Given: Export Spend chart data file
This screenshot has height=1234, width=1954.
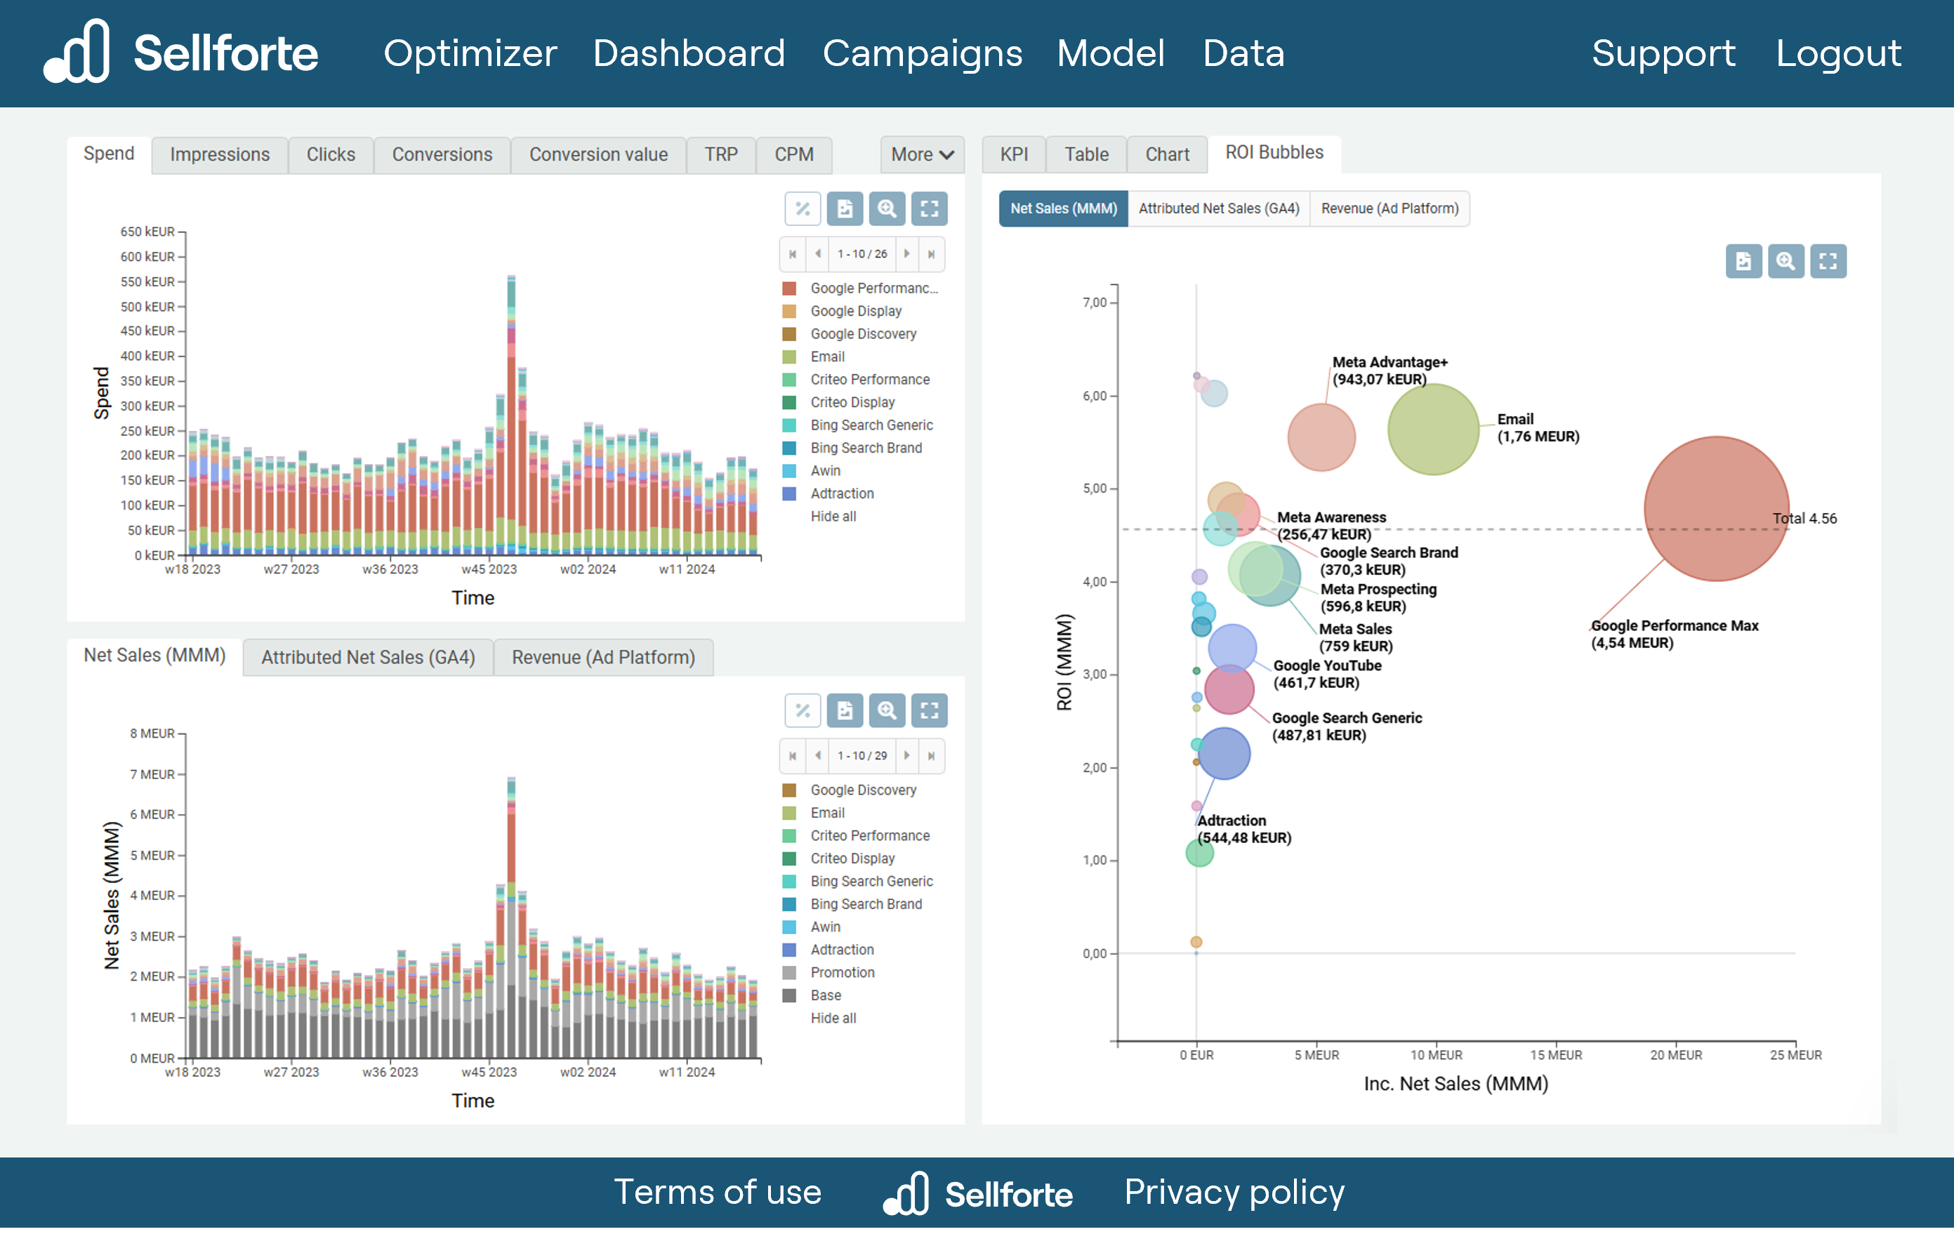Looking at the screenshot, I should (844, 208).
